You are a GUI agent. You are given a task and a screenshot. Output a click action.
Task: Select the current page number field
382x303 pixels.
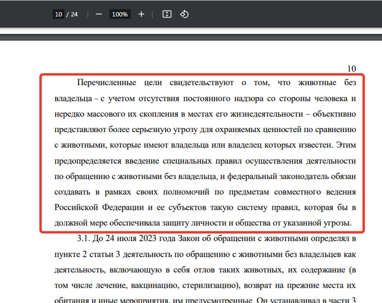tap(58, 14)
